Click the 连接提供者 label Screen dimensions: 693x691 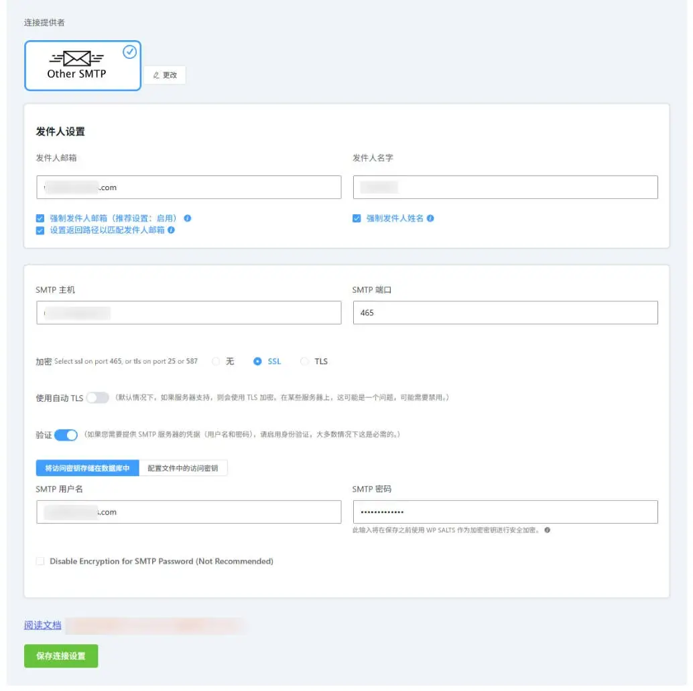pos(44,23)
